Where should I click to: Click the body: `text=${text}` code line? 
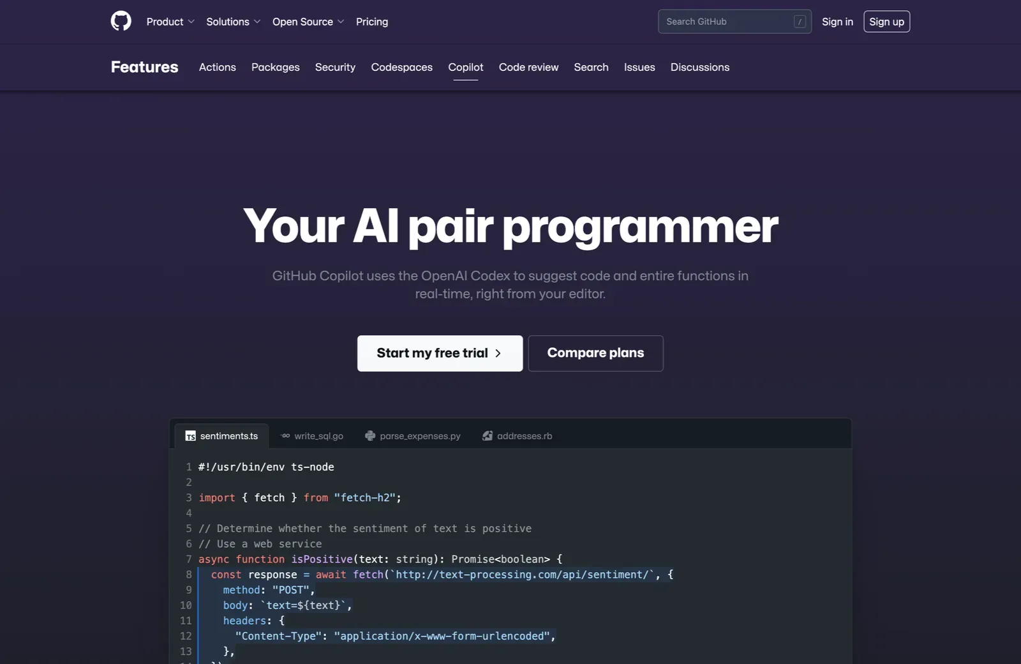click(x=287, y=605)
